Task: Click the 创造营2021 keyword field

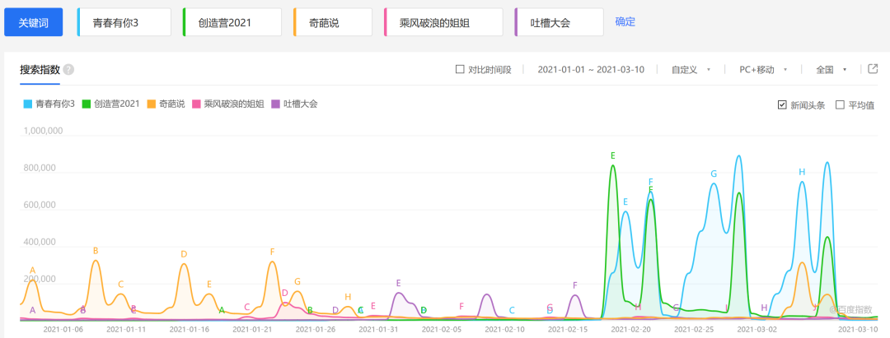Action: 232,22
